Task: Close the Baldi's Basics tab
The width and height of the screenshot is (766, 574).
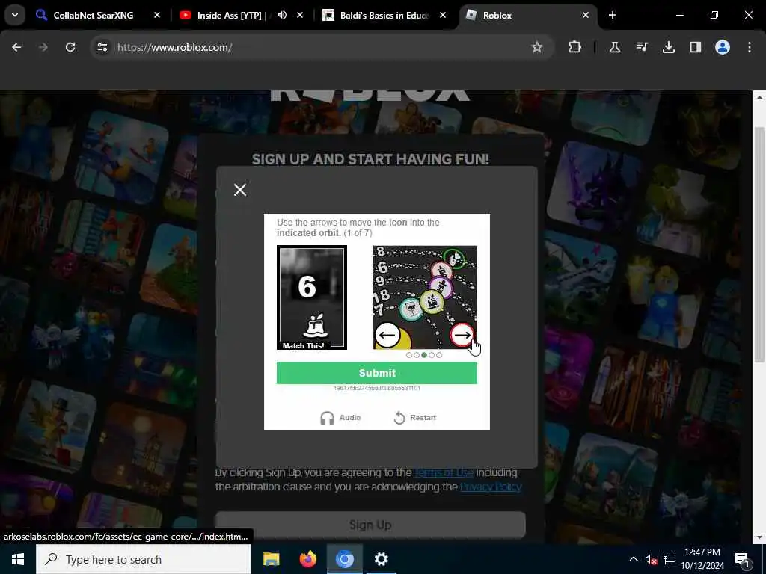Action: [x=443, y=15]
